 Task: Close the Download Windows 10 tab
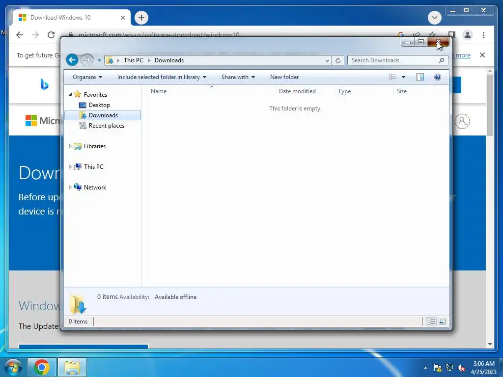[x=122, y=18]
